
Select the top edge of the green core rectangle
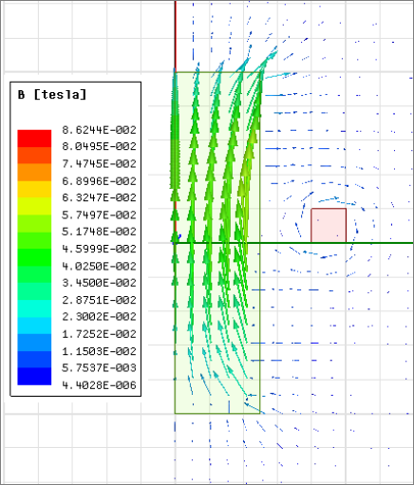pos(217,72)
